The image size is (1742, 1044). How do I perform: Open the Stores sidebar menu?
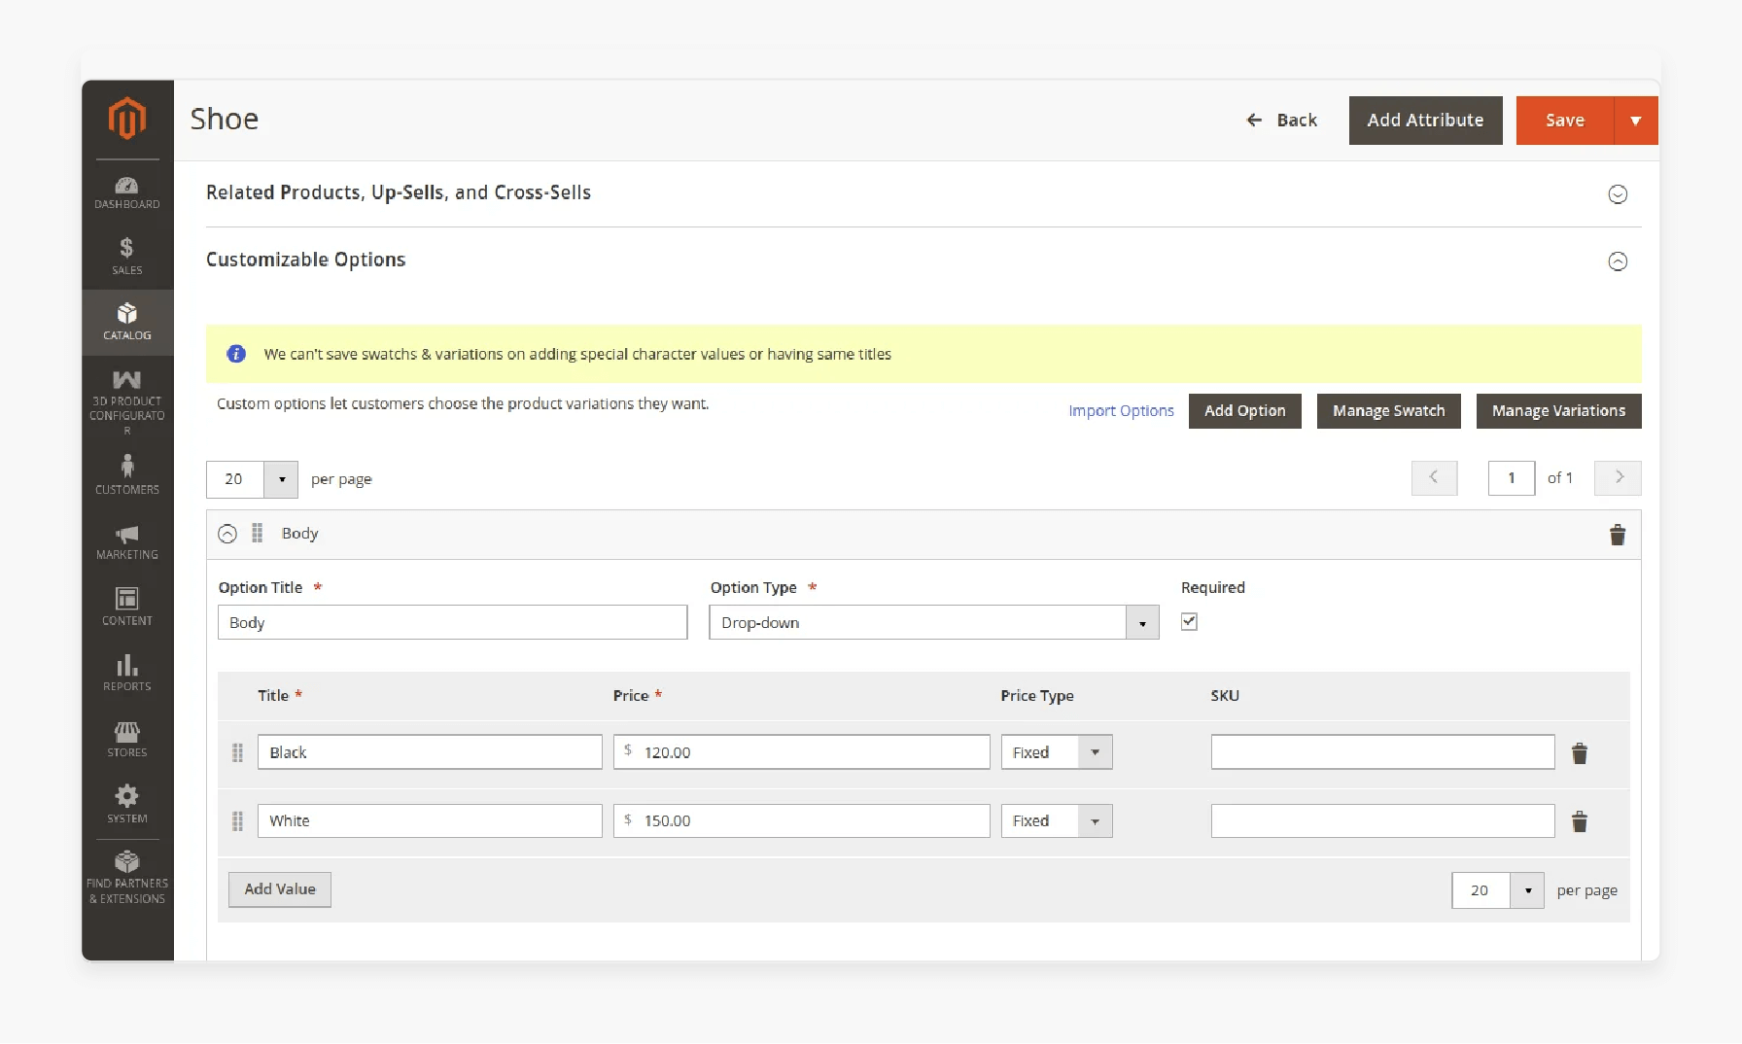pyautogui.click(x=127, y=739)
